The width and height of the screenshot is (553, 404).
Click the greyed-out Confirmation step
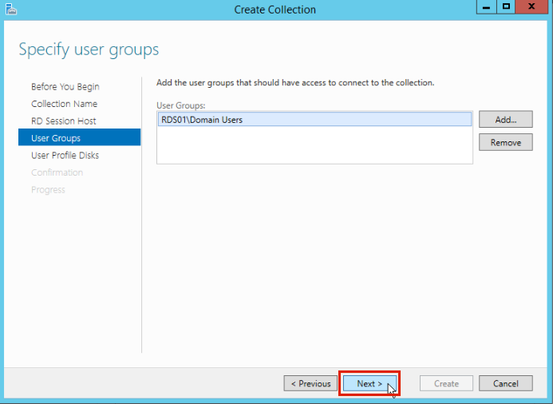[57, 172]
